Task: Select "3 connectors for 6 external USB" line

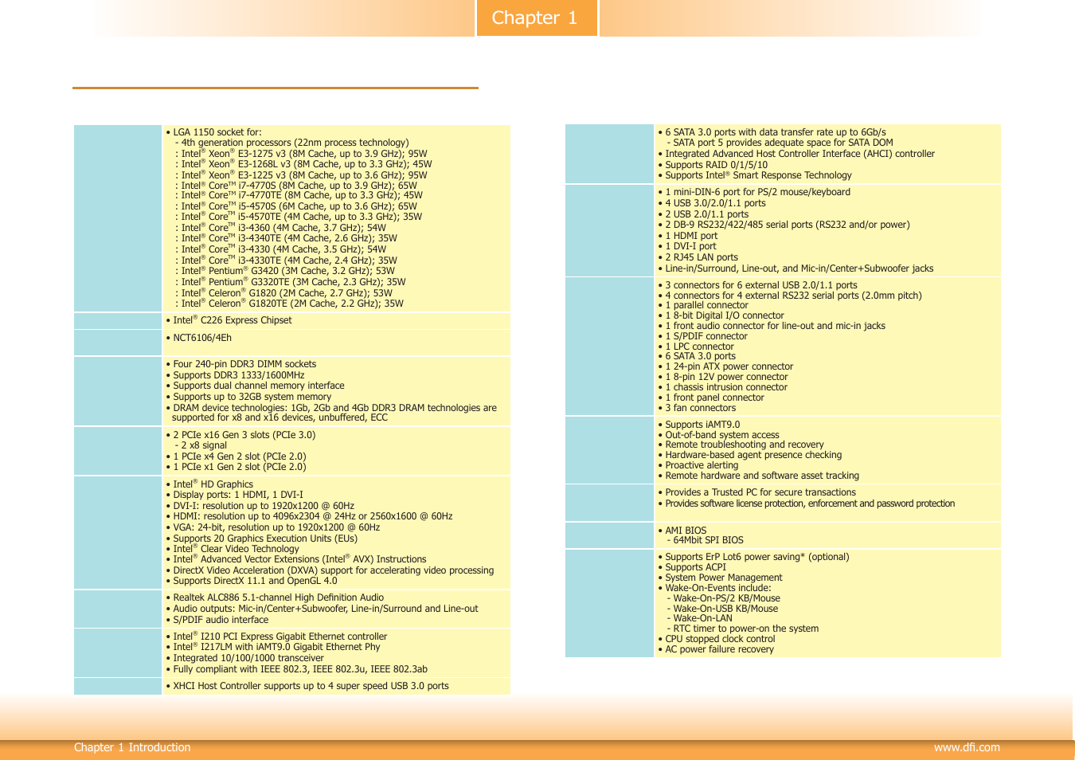Action: tap(757, 285)
